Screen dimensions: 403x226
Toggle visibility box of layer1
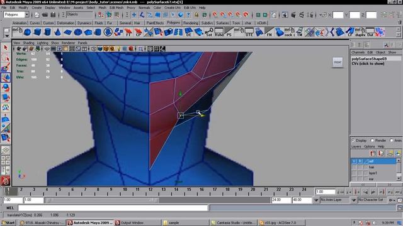(x=354, y=173)
